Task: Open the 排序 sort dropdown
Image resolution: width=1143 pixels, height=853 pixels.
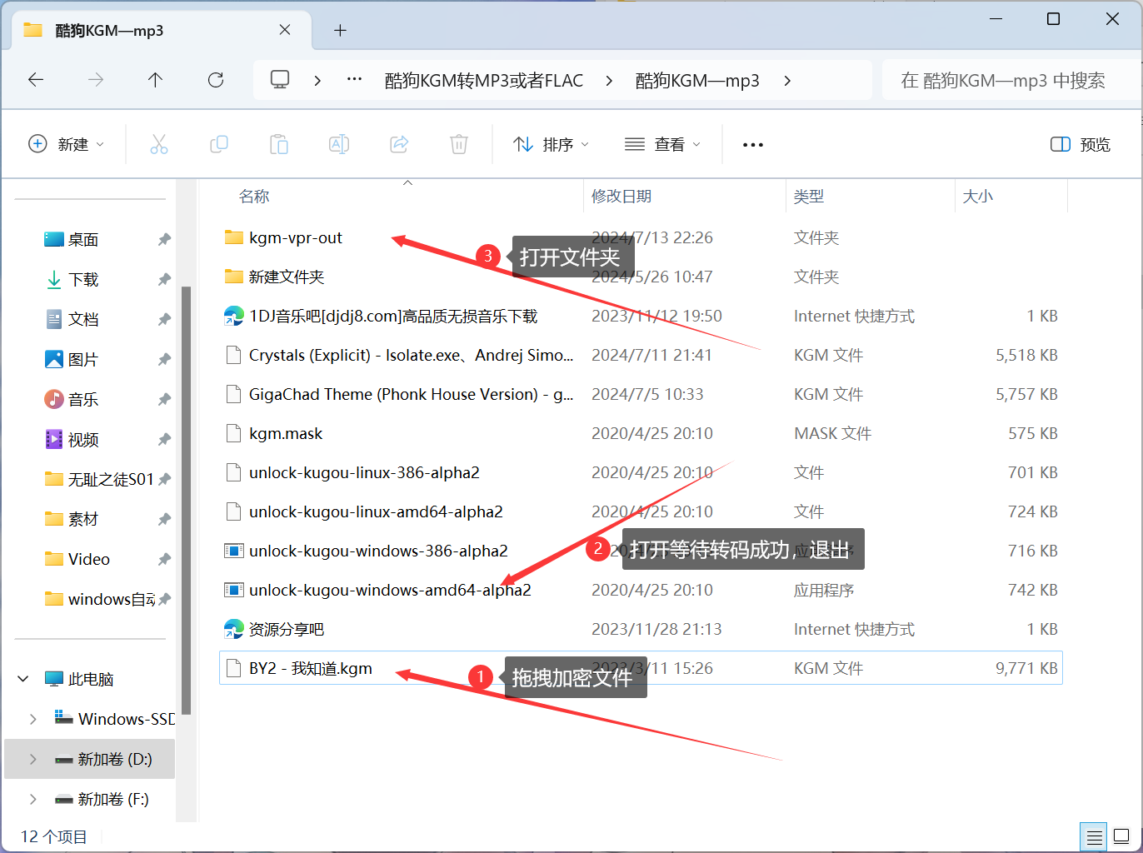Action: click(x=552, y=144)
